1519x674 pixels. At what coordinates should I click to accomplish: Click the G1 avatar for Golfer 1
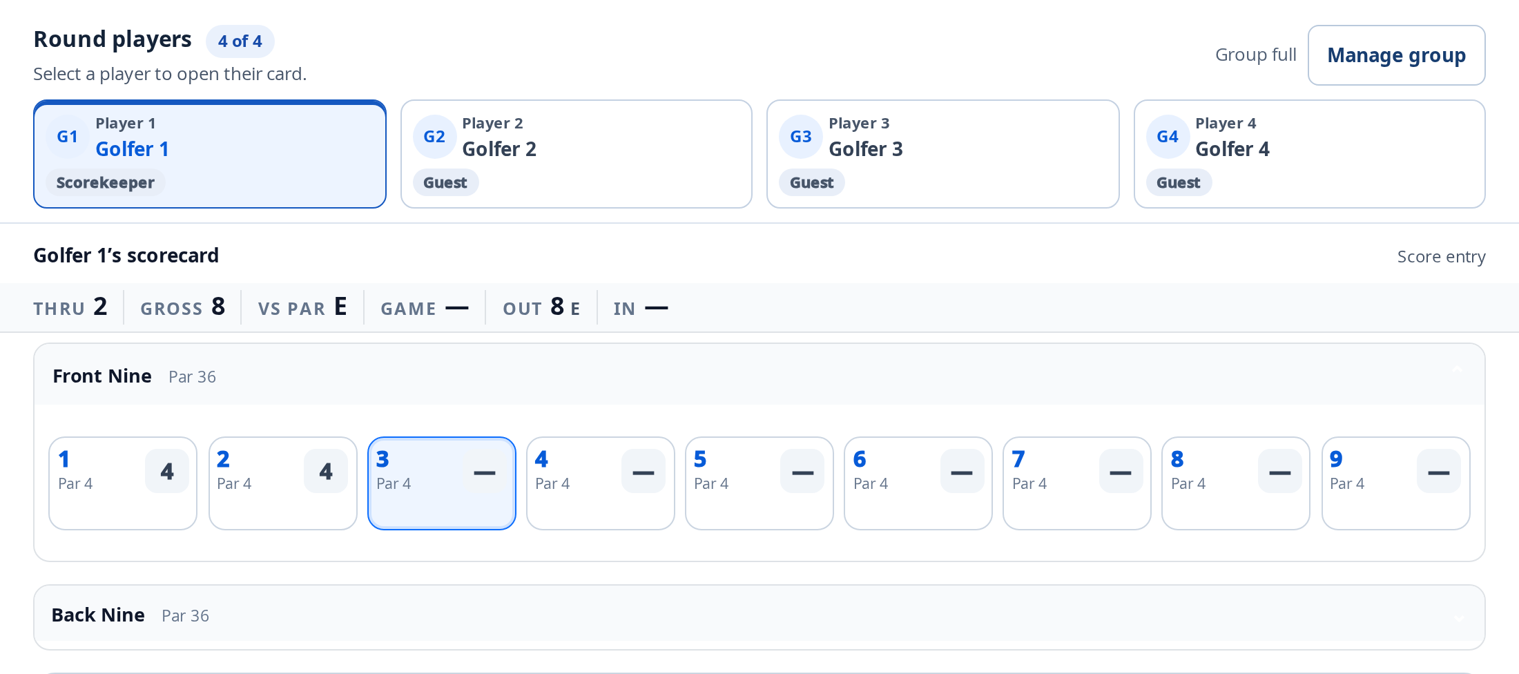[x=67, y=137]
